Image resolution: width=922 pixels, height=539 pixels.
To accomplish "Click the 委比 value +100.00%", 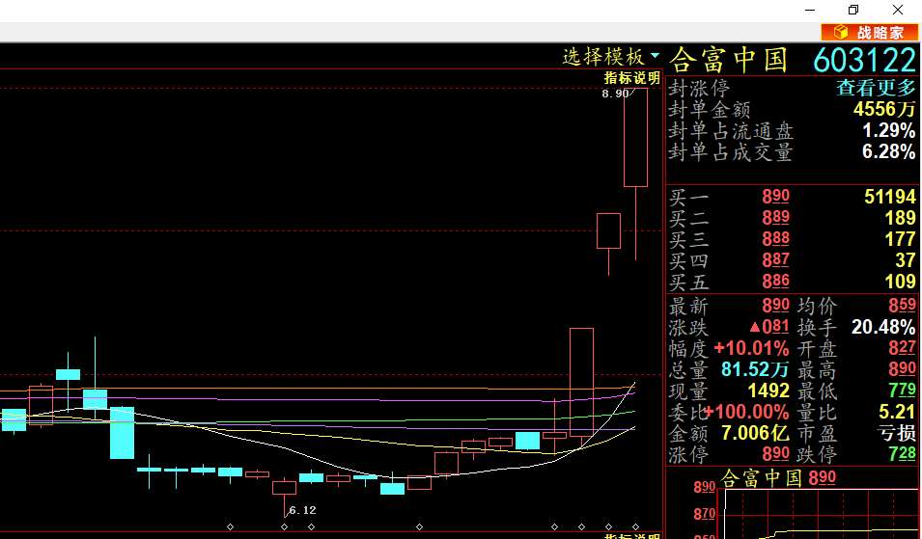I will tap(747, 412).
